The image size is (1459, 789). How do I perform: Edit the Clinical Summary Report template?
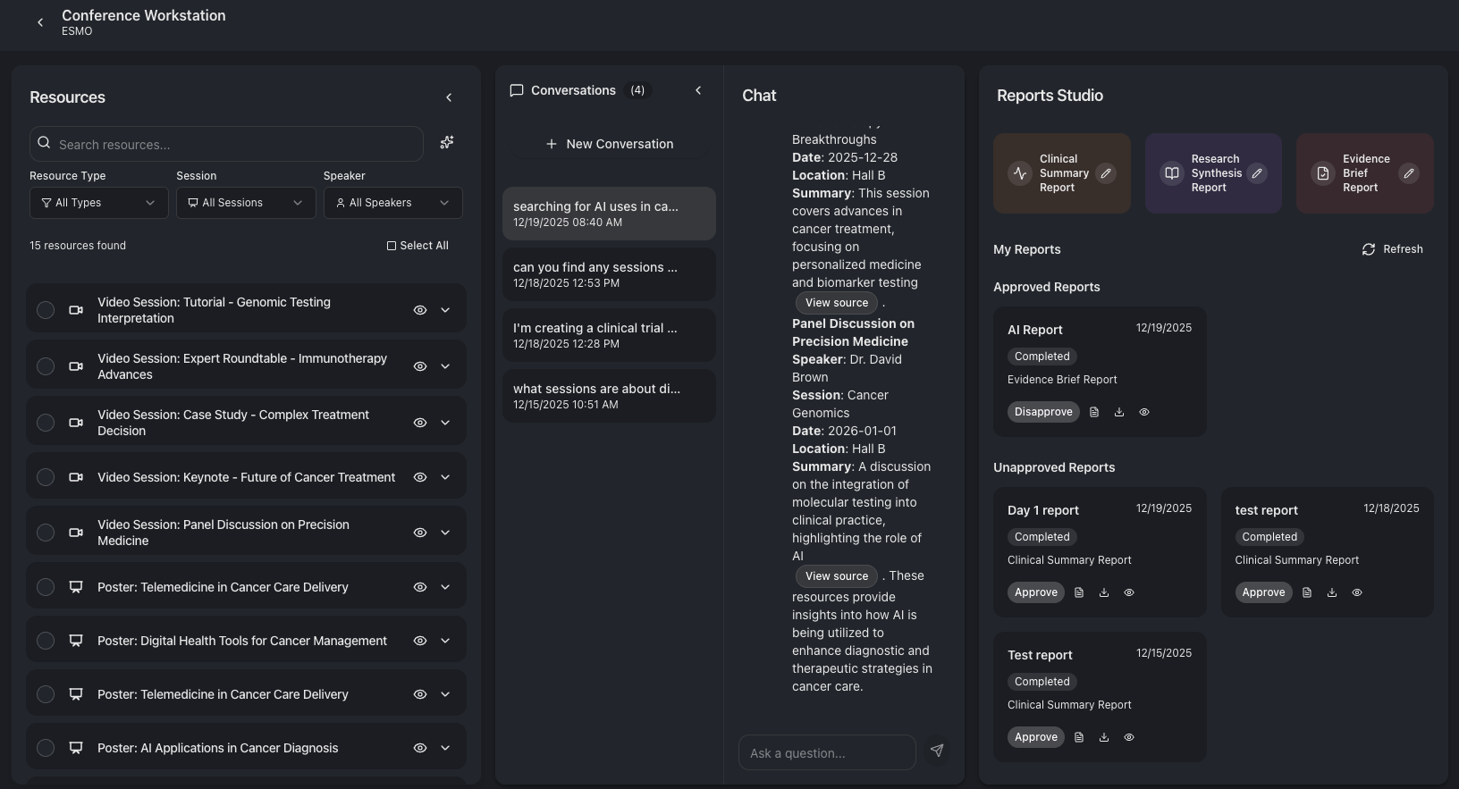pyautogui.click(x=1106, y=173)
